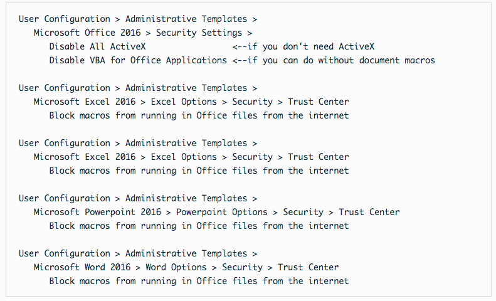Click first 'Microsoft Excel 2016' text

coord(84,102)
